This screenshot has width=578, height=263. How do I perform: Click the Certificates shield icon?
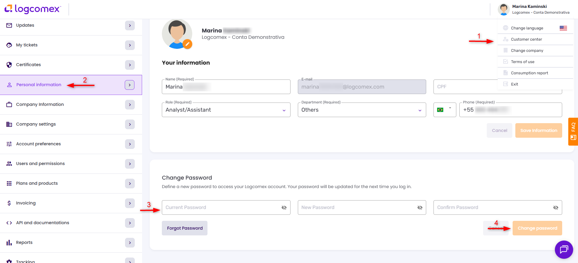(9, 65)
